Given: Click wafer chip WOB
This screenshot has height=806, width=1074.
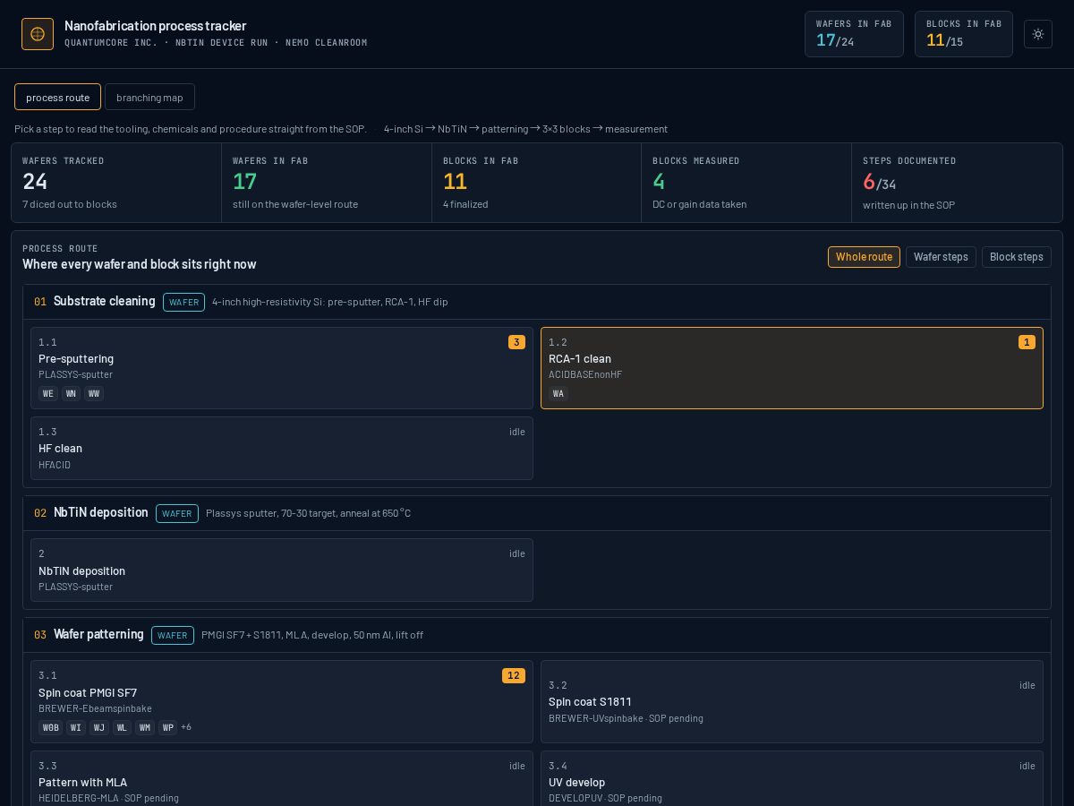Looking at the screenshot, I should [x=51, y=727].
